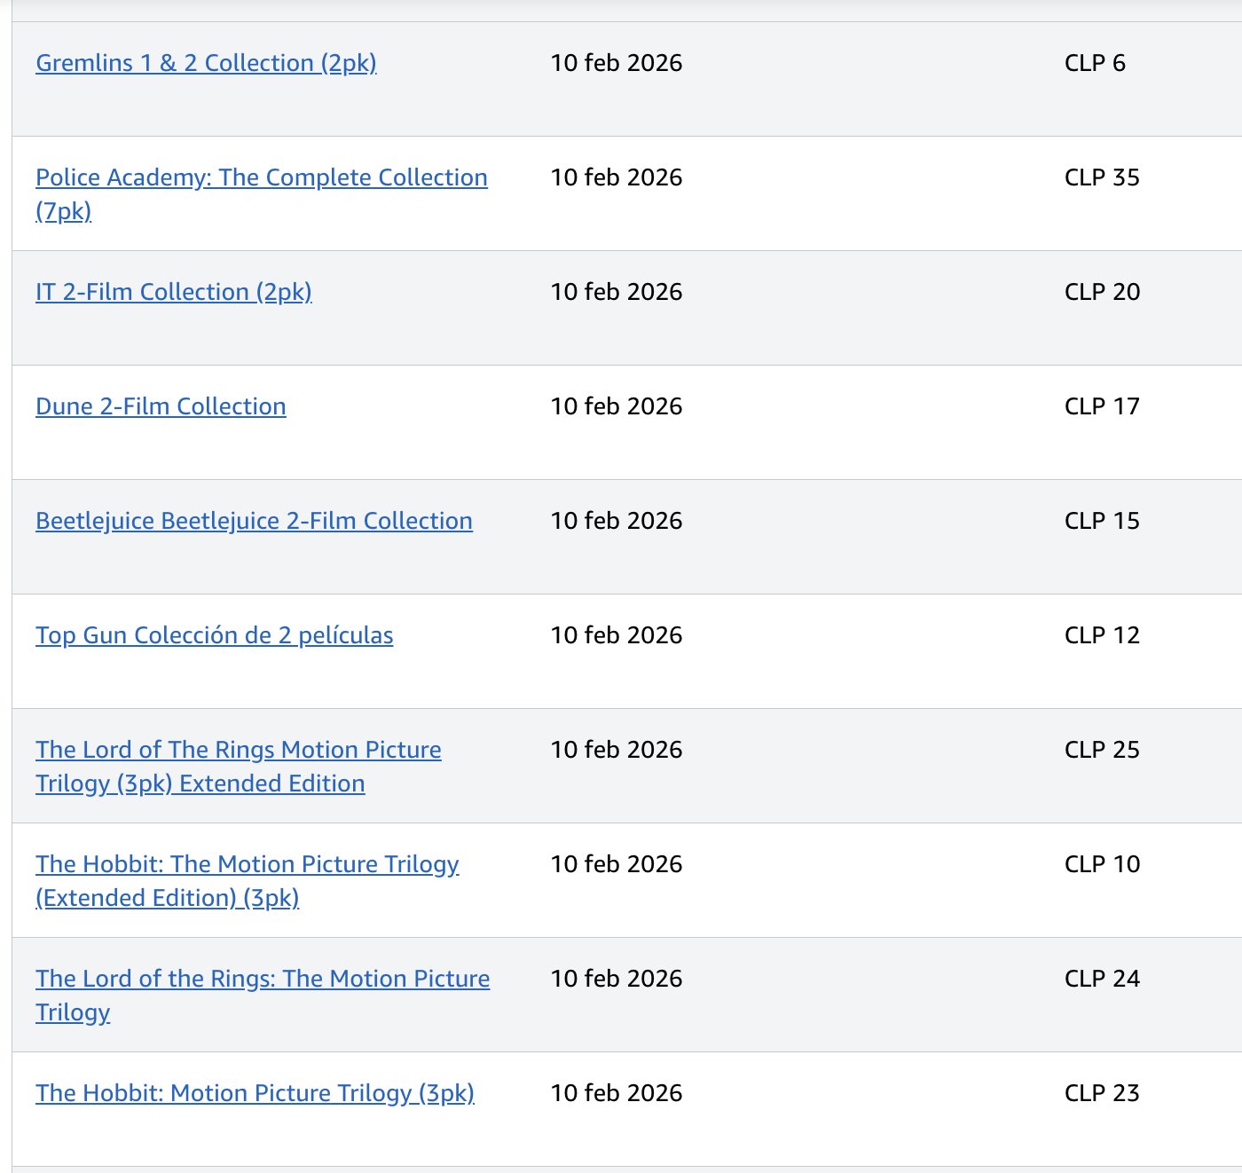
Task: Click The Lord of the Rings: The Motion Picture Trilogy
Action: (262, 979)
